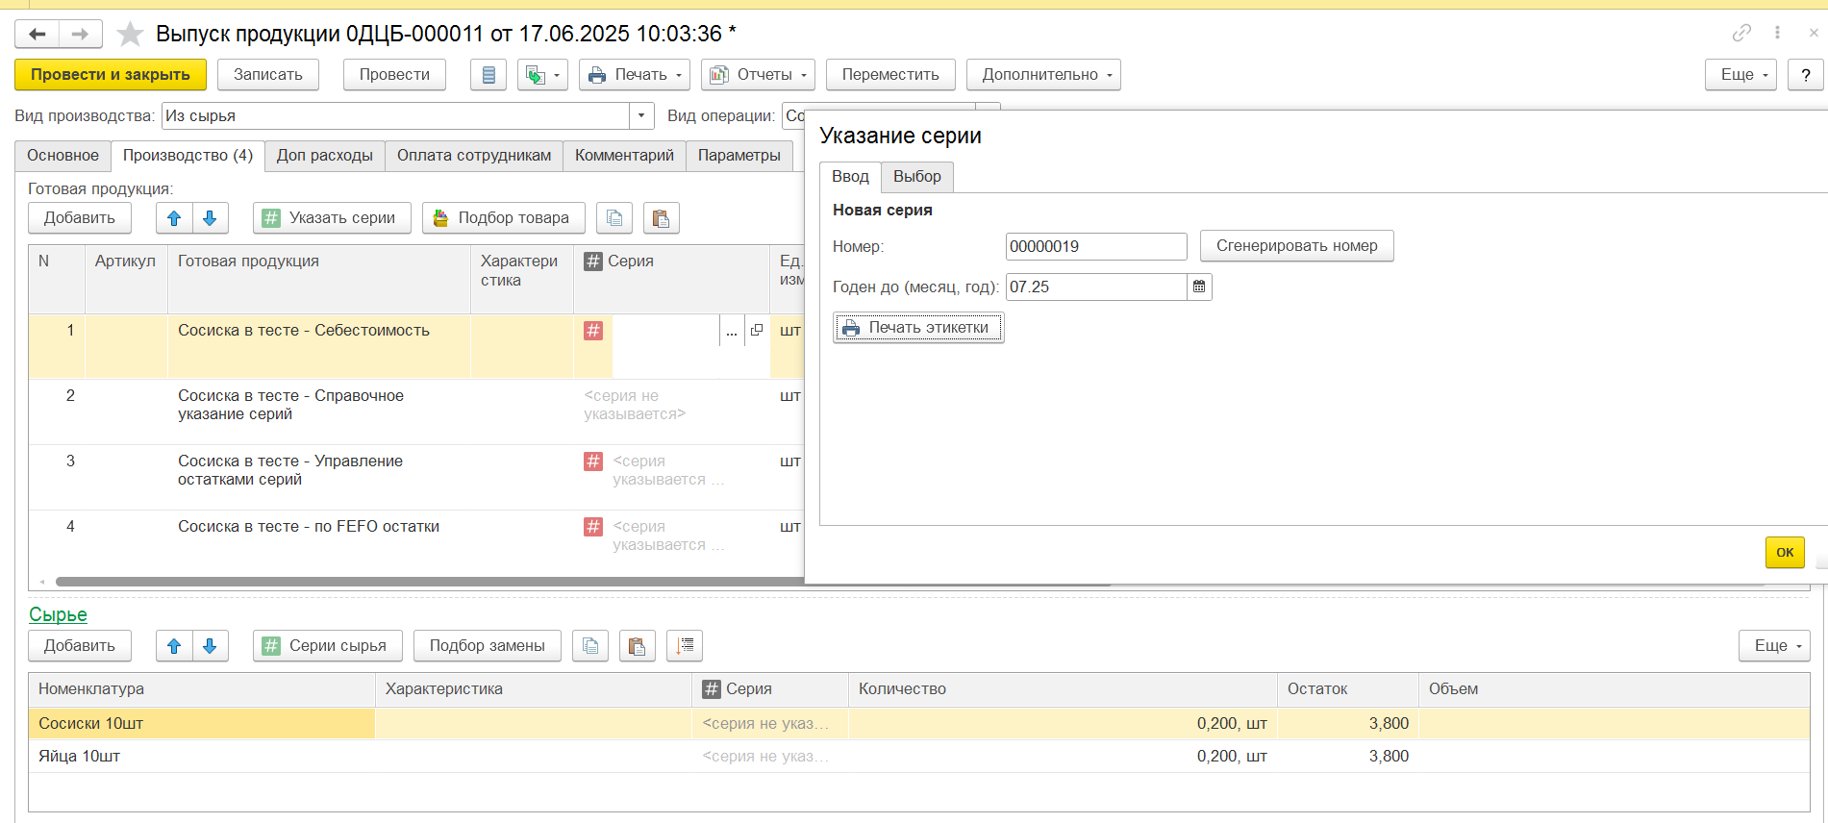Click the Номер series input field
1828x823 pixels.
1095,246
